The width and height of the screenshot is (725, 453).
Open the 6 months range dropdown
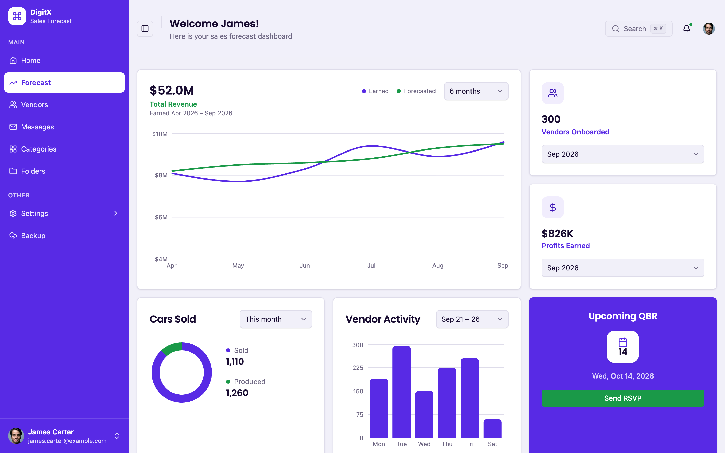(476, 91)
